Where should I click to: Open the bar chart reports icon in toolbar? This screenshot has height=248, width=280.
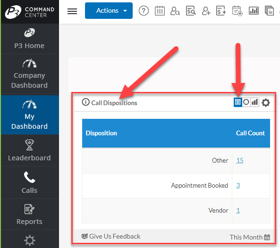(x=254, y=11)
